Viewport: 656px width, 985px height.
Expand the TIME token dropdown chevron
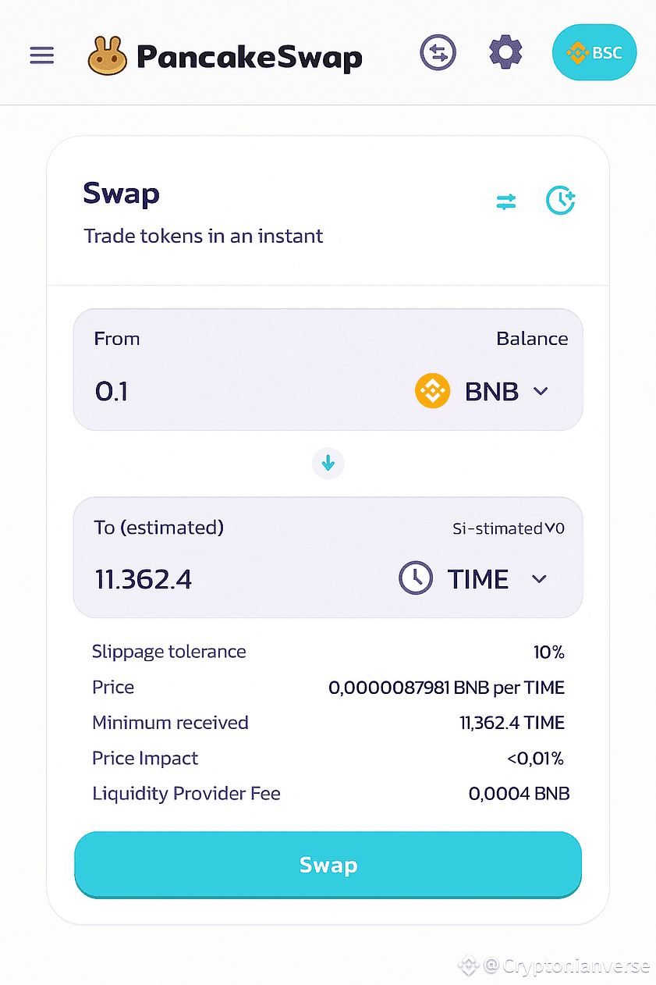pyautogui.click(x=539, y=579)
